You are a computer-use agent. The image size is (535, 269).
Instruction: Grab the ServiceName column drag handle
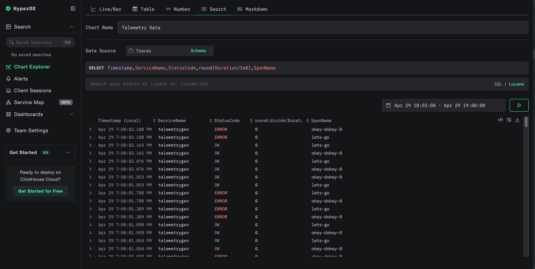click(x=154, y=120)
